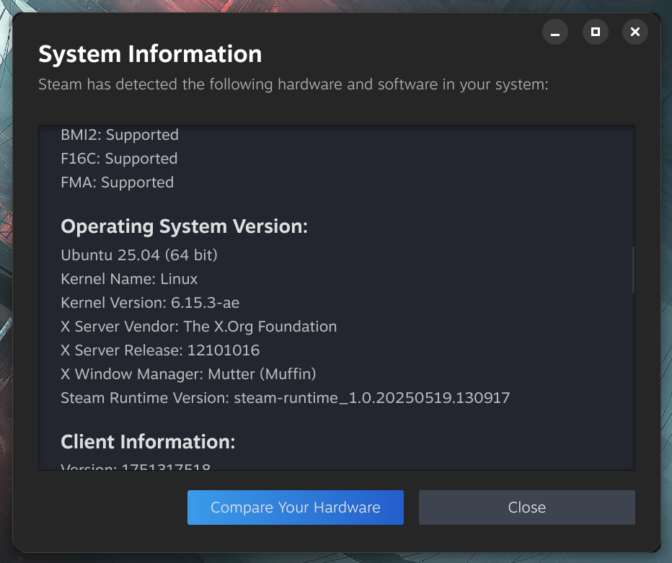The image size is (672, 563).
Task: Select the Ubuntu 25.04 (64 bit) line
Action: point(139,255)
